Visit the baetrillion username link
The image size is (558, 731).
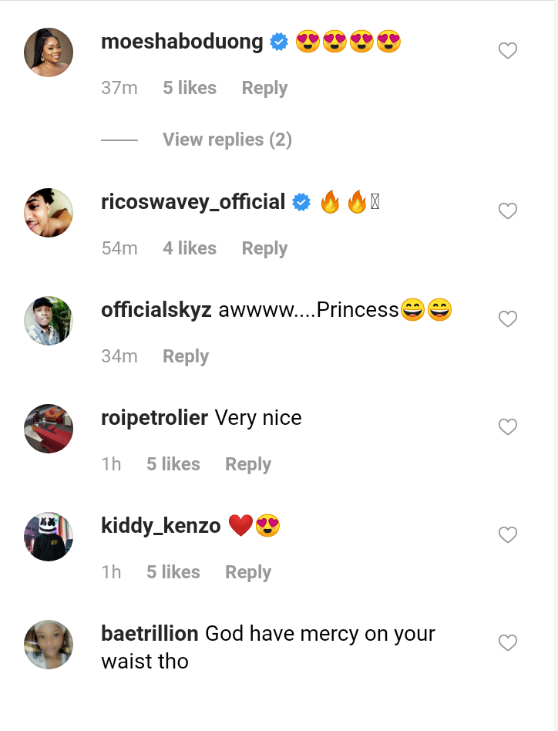click(150, 634)
